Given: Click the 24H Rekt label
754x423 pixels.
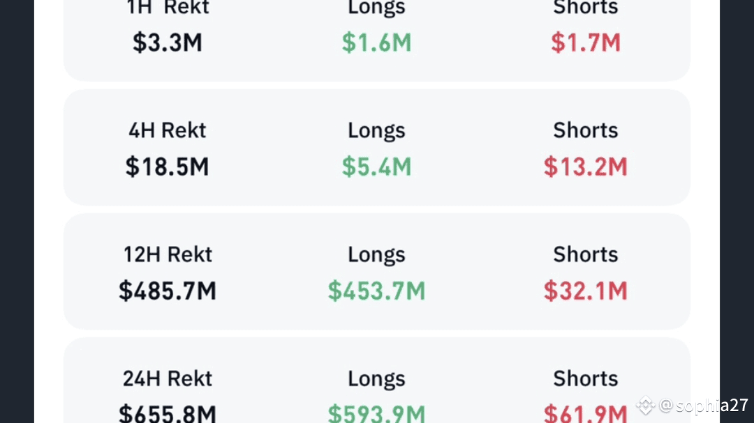Looking at the screenshot, I should (x=168, y=378).
